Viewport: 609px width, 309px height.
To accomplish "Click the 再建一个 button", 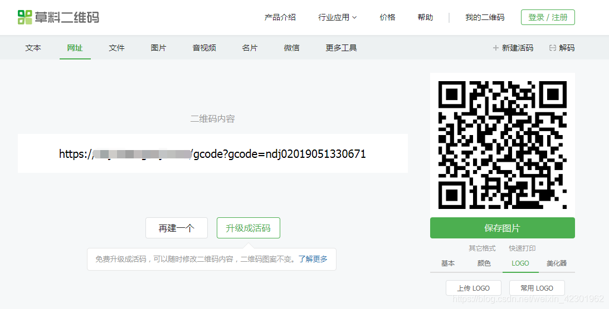I will tap(176, 228).
